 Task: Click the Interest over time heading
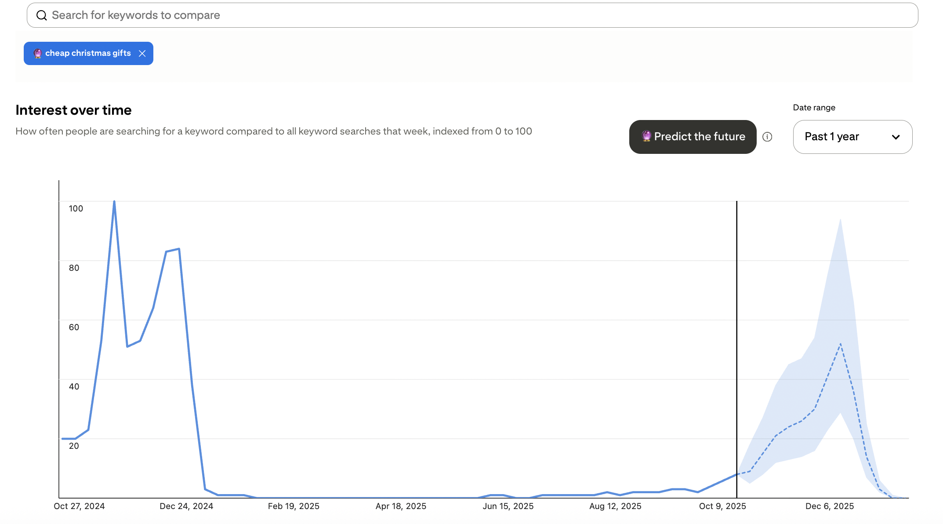(73, 110)
